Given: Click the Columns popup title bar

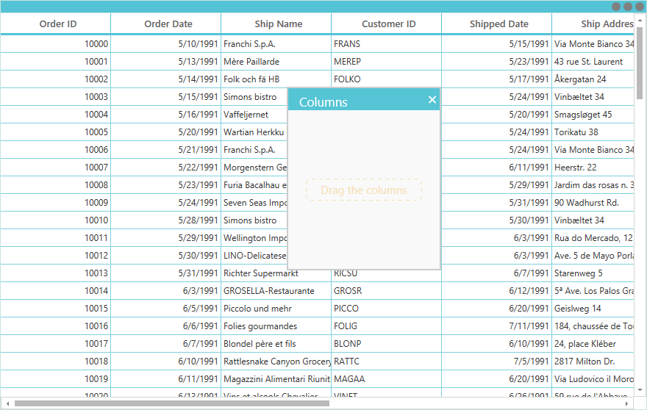Looking at the screenshot, I should tap(353, 101).
